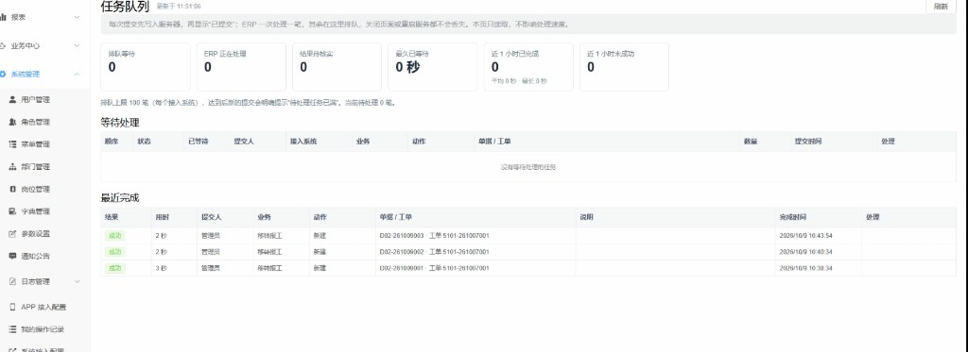Image resolution: width=968 pixels, height=352 pixels.
Task: Click the 近 1 小时未成功 stat card
Action: point(624,67)
